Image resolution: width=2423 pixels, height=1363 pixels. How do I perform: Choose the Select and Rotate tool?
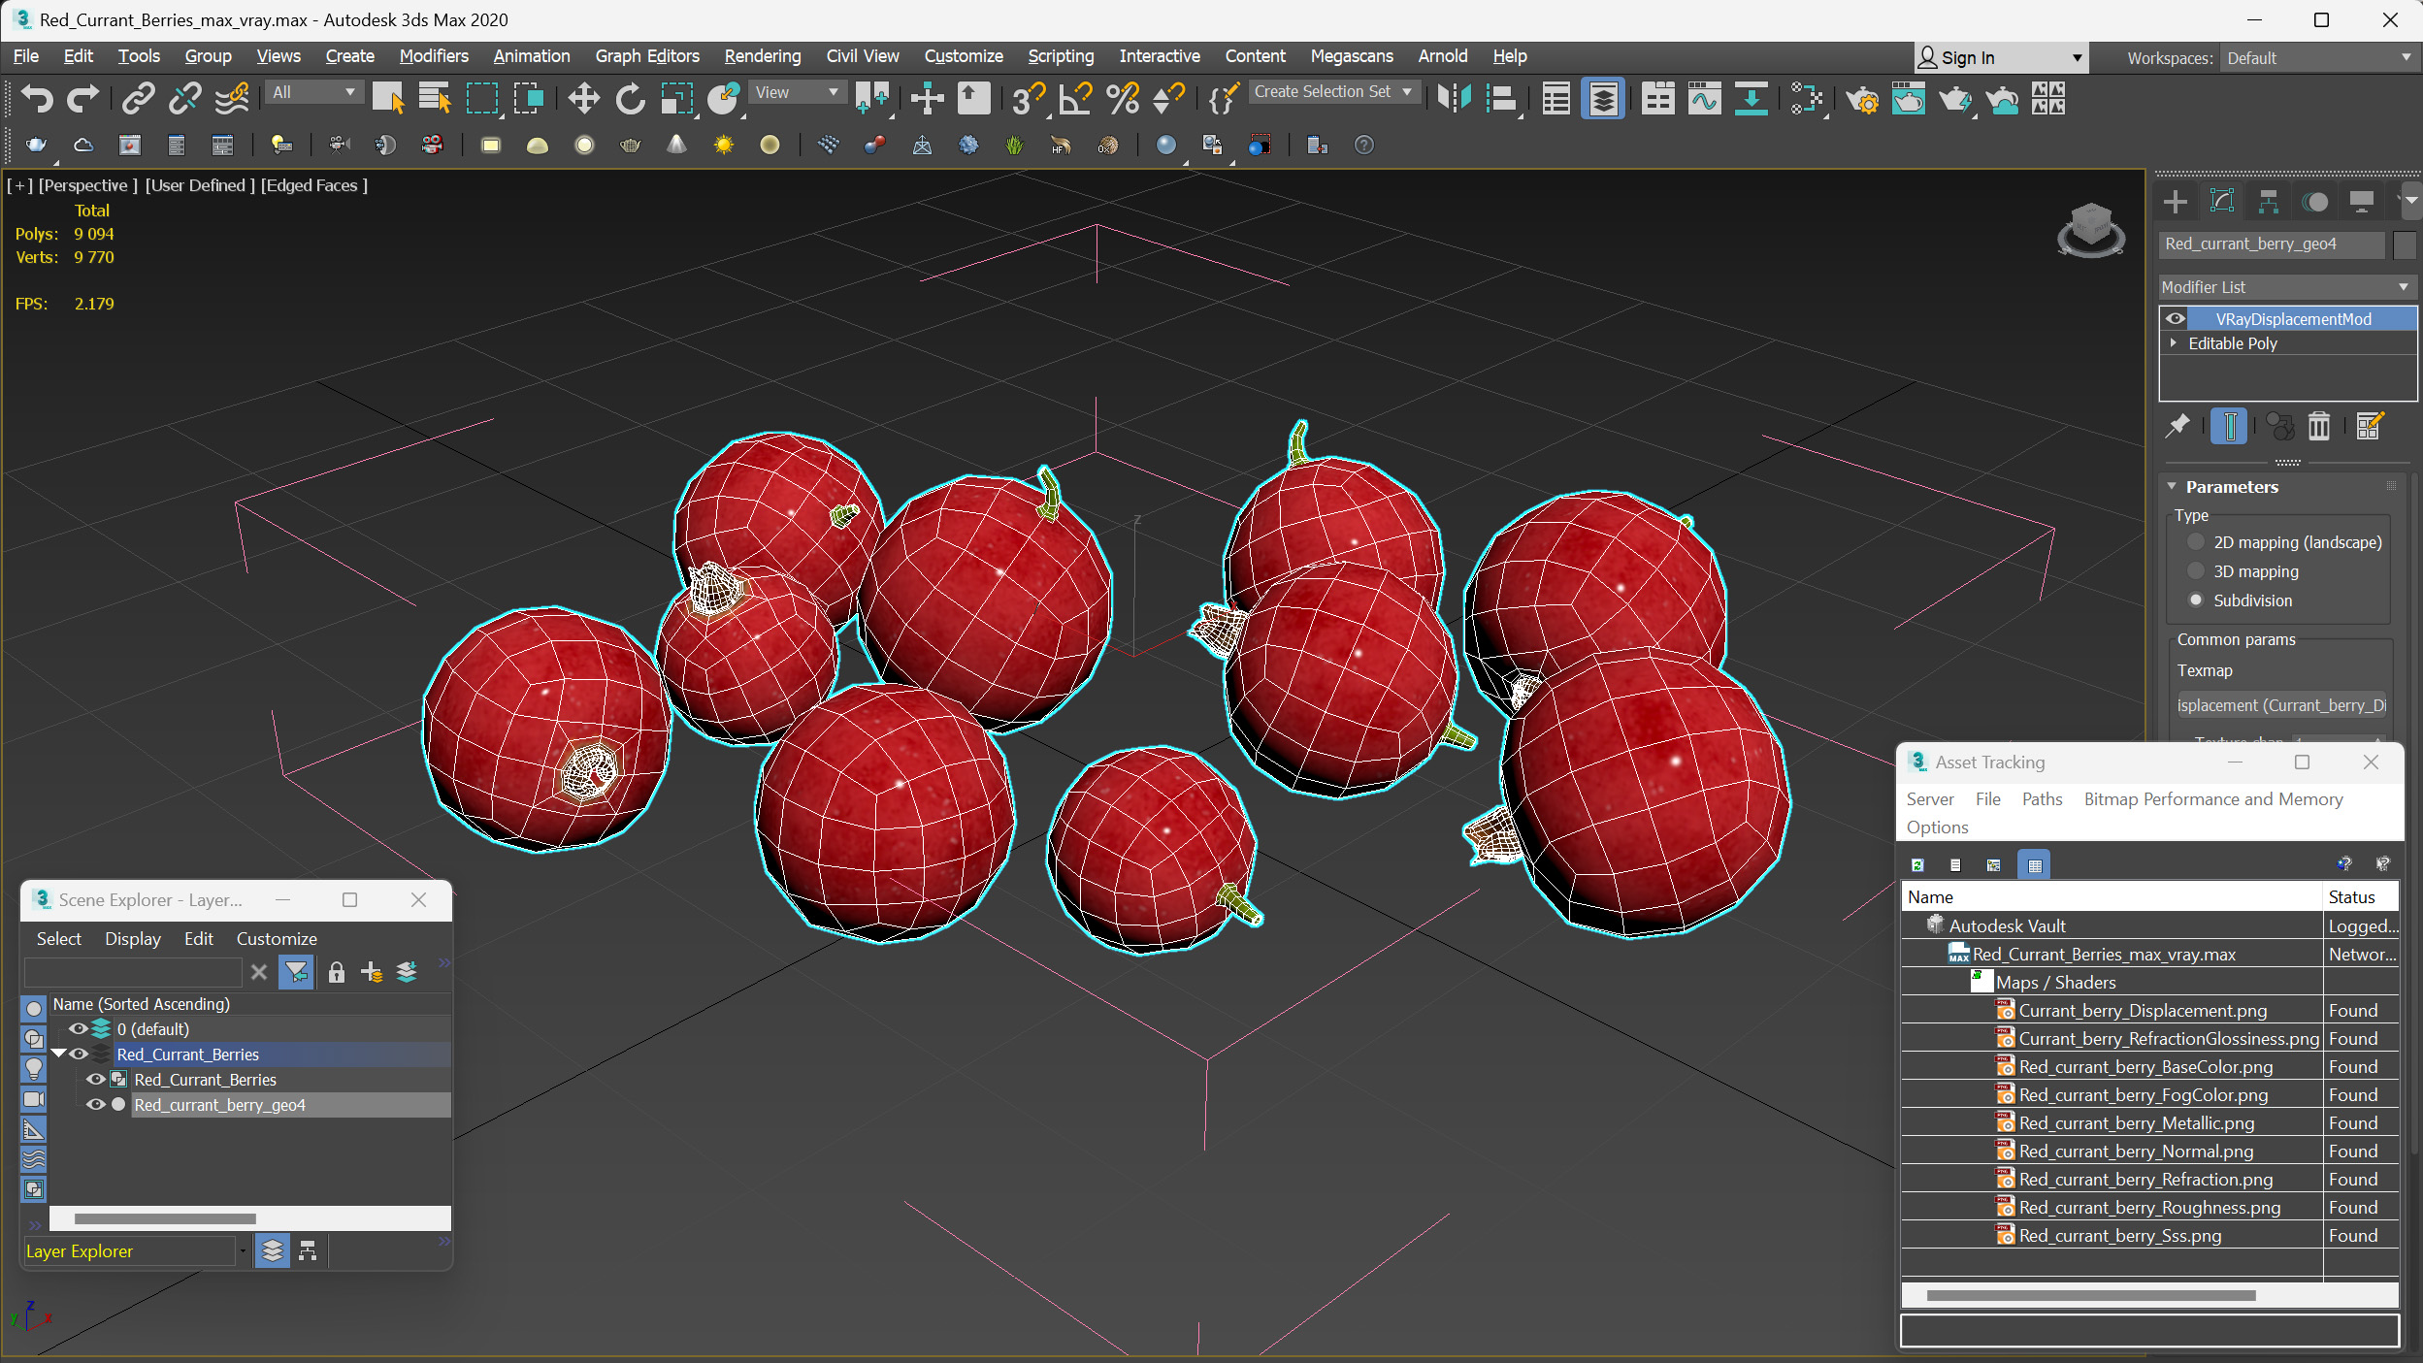[630, 98]
